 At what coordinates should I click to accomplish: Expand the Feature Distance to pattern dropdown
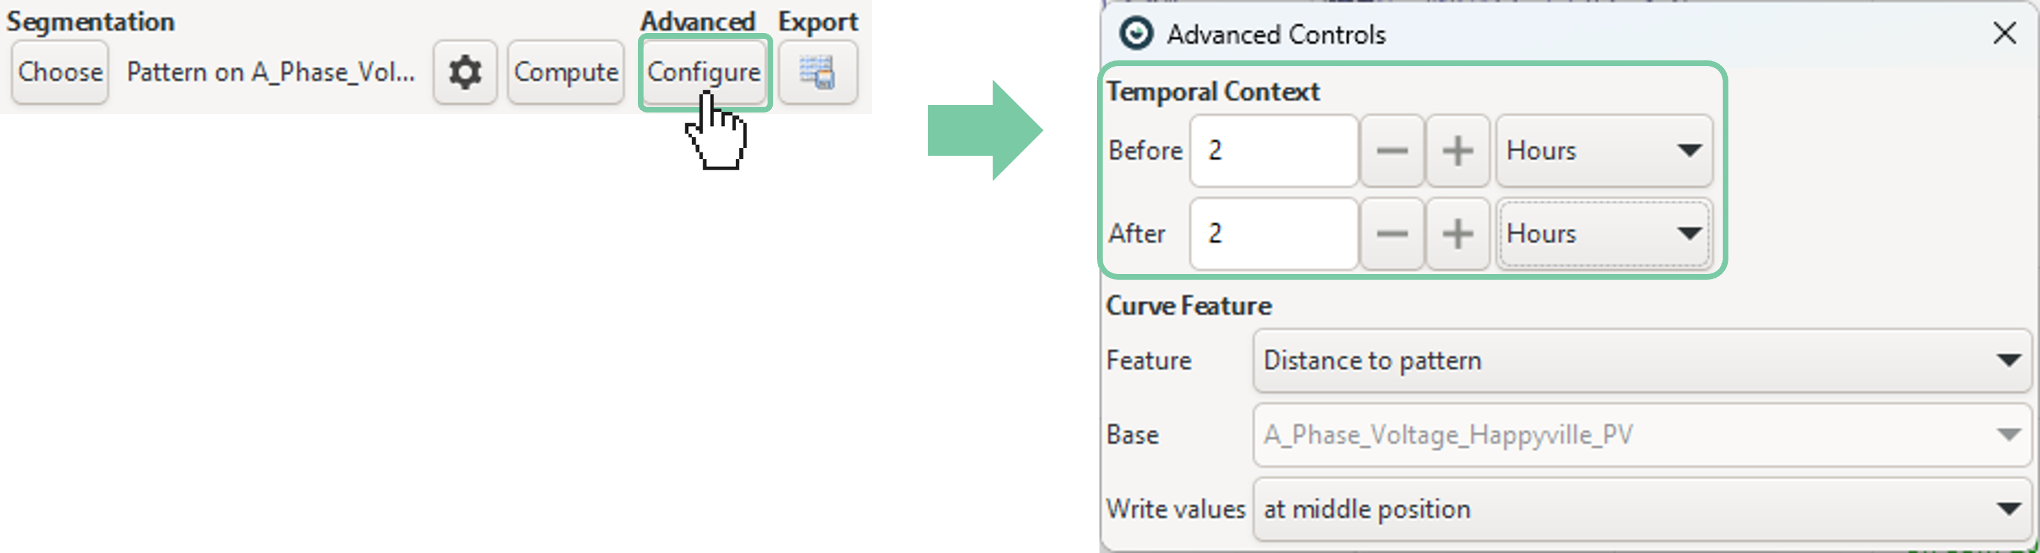tap(1643, 361)
